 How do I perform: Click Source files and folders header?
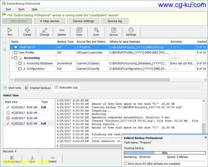92,42
